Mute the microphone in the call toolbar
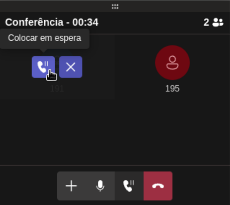This screenshot has height=205, width=230. (x=100, y=186)
